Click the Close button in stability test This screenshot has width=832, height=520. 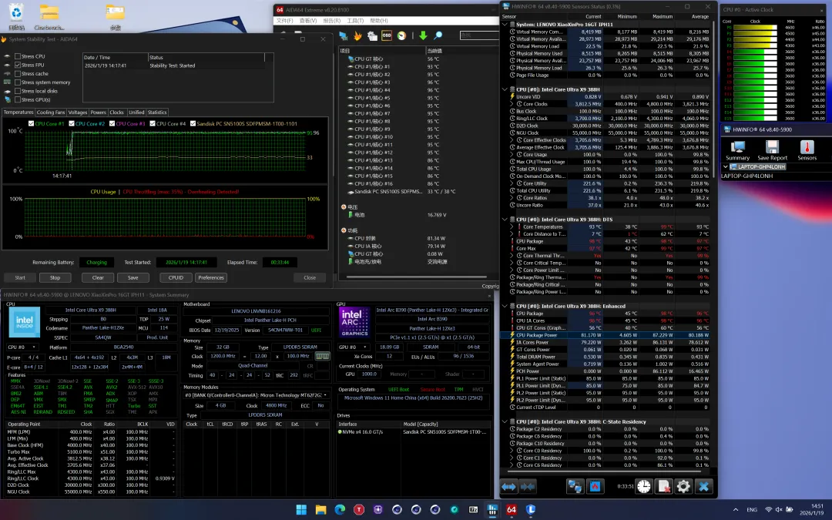click(310, 277)
